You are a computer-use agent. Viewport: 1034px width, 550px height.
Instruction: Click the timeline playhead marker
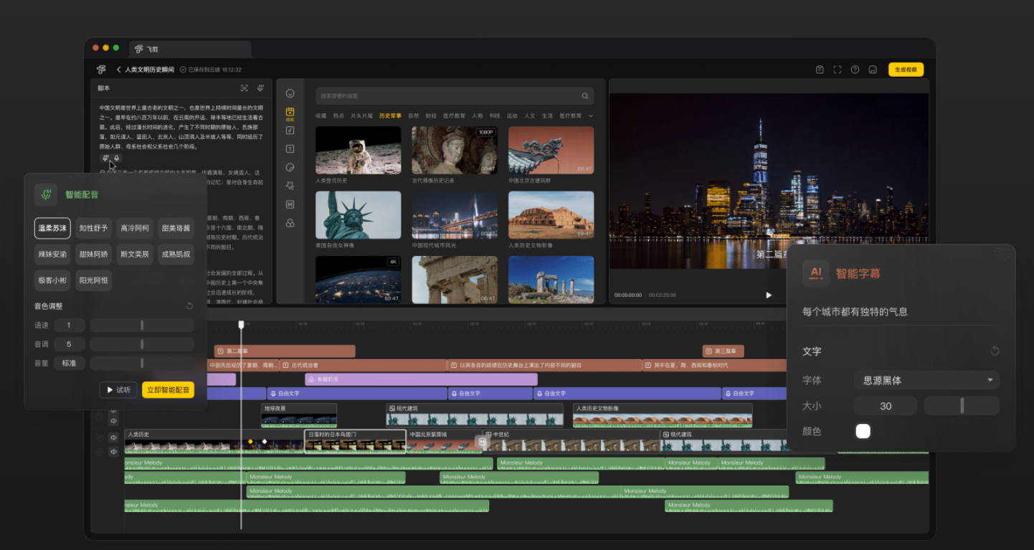(x=242, y=325)
